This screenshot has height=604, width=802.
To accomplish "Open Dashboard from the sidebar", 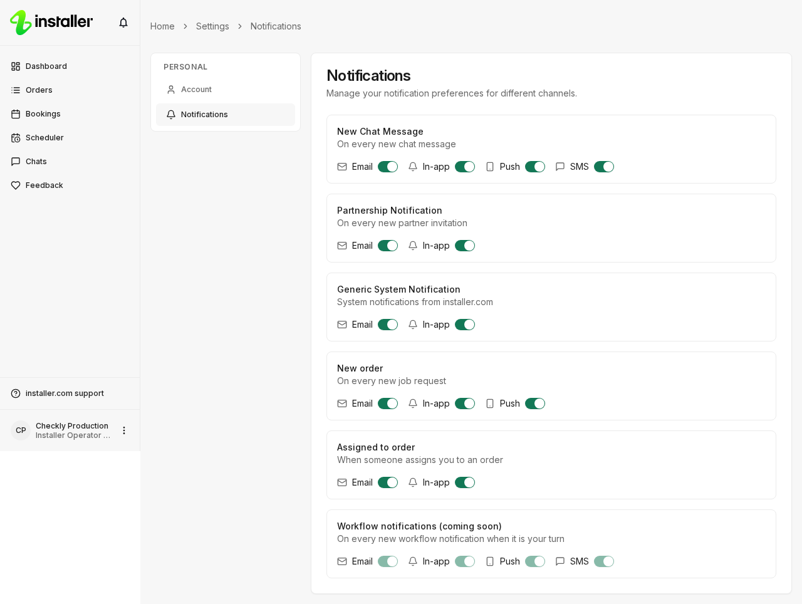I will point(70,66).
